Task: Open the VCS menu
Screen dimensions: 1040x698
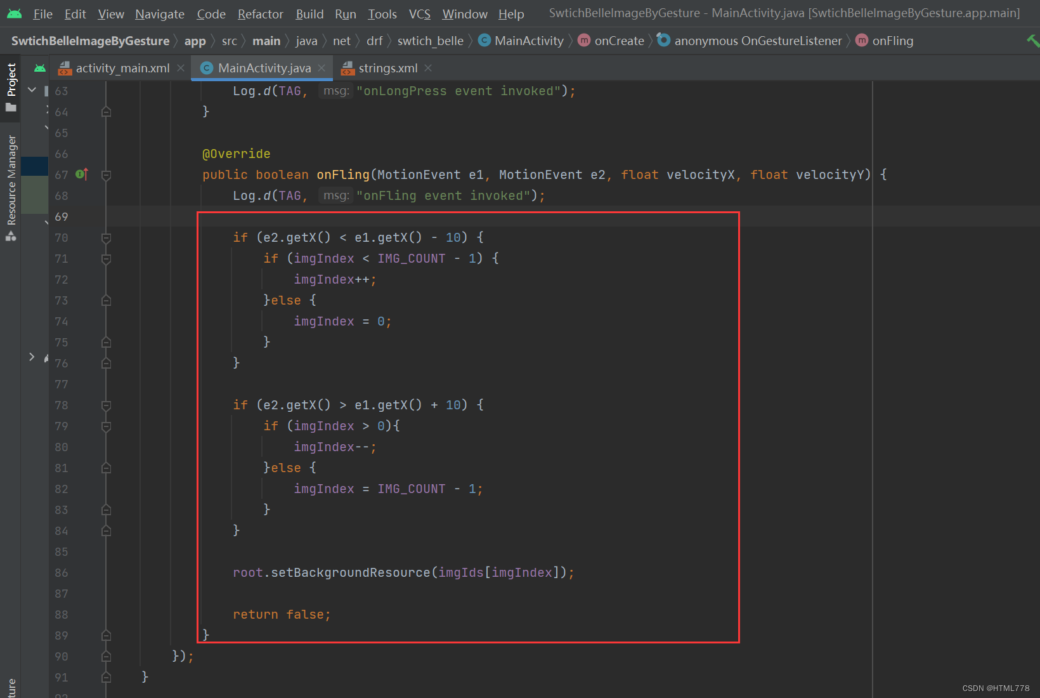Action: tap(419, 14)
